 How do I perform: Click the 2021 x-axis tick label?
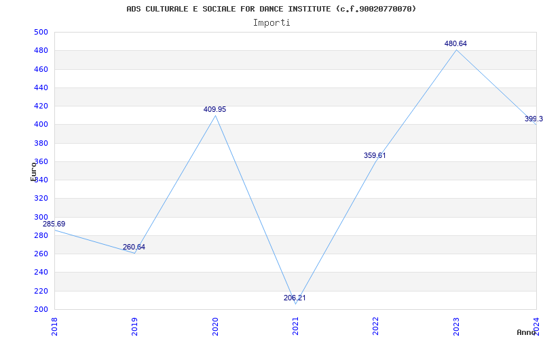tap(295, 326)
